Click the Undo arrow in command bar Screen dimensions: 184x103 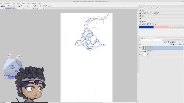9,6
